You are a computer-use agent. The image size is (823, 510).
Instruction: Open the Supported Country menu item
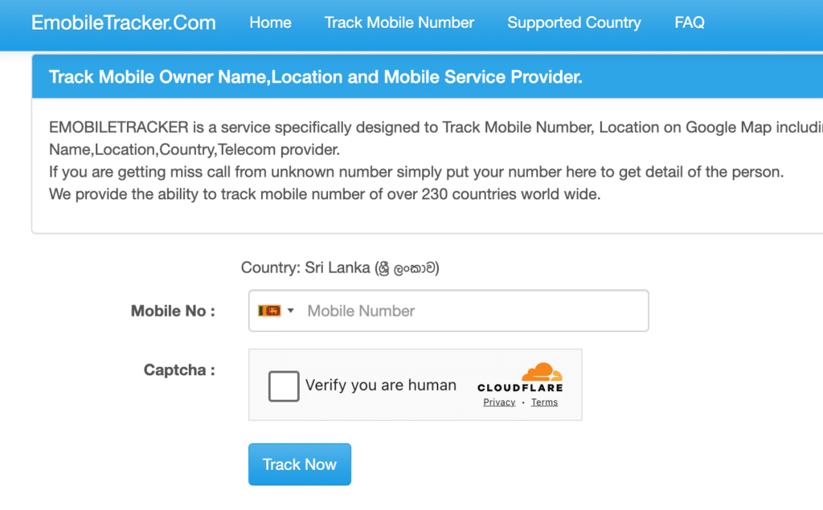click(574, 22)
